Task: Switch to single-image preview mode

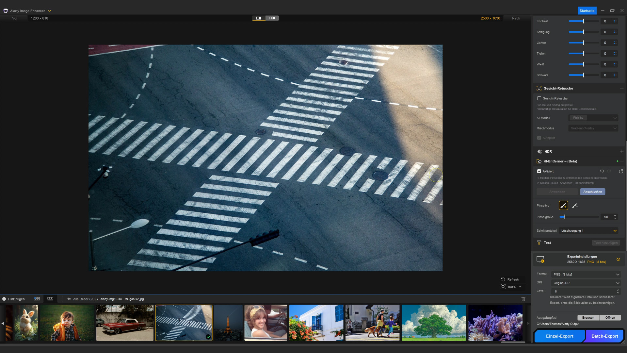Action: point(259,18)
